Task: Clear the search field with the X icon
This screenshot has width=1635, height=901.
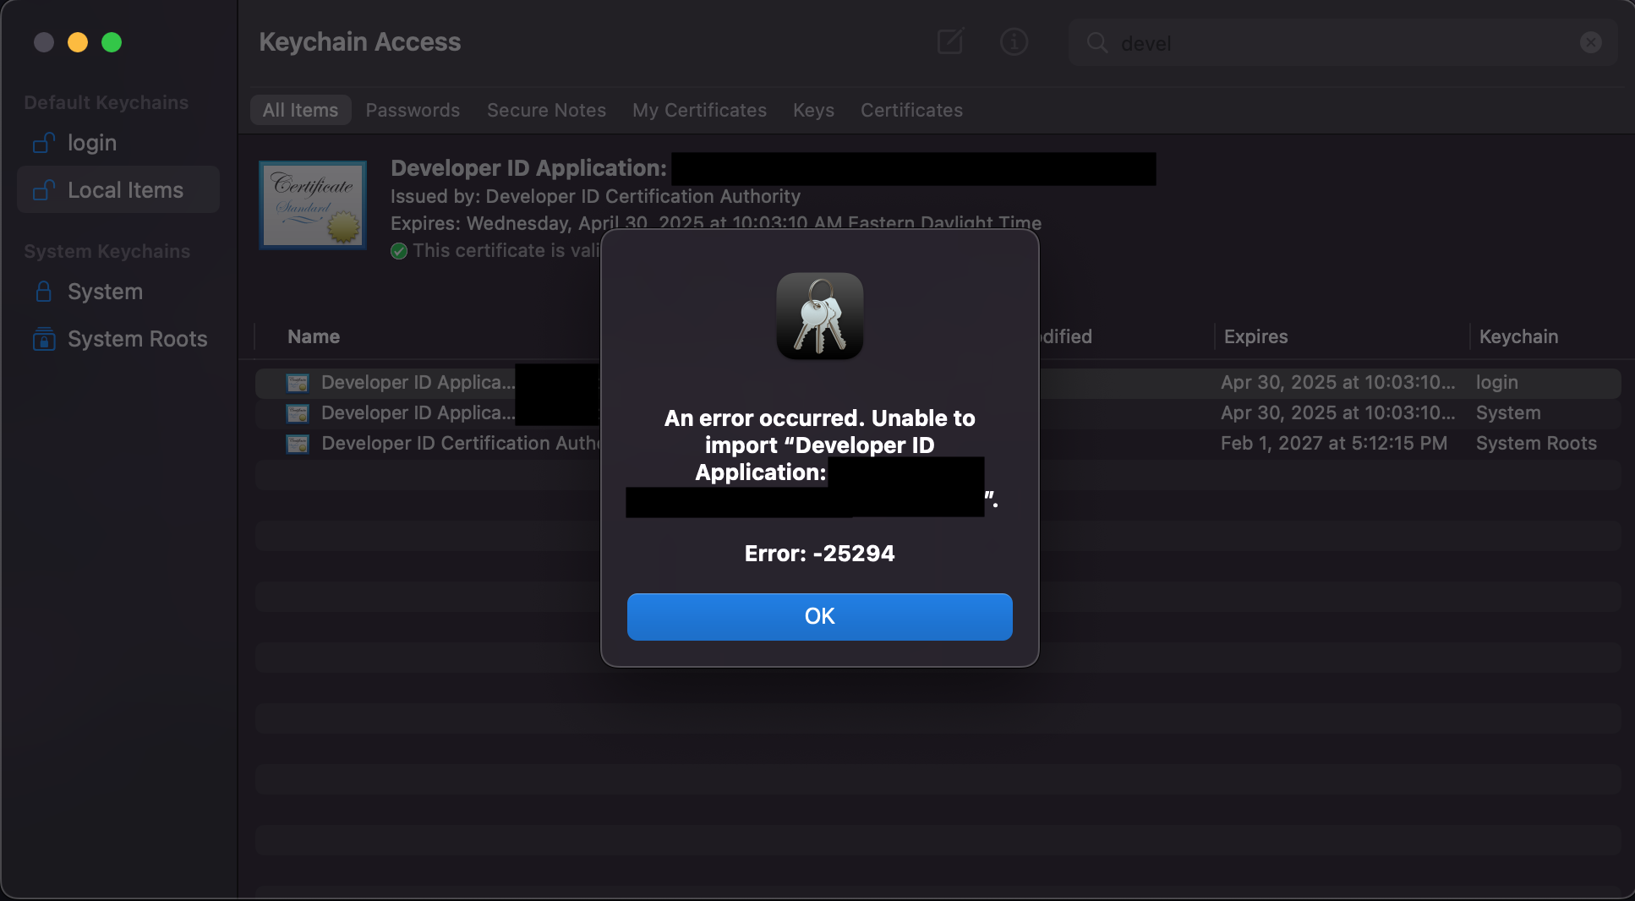Action: point(1590,42)
